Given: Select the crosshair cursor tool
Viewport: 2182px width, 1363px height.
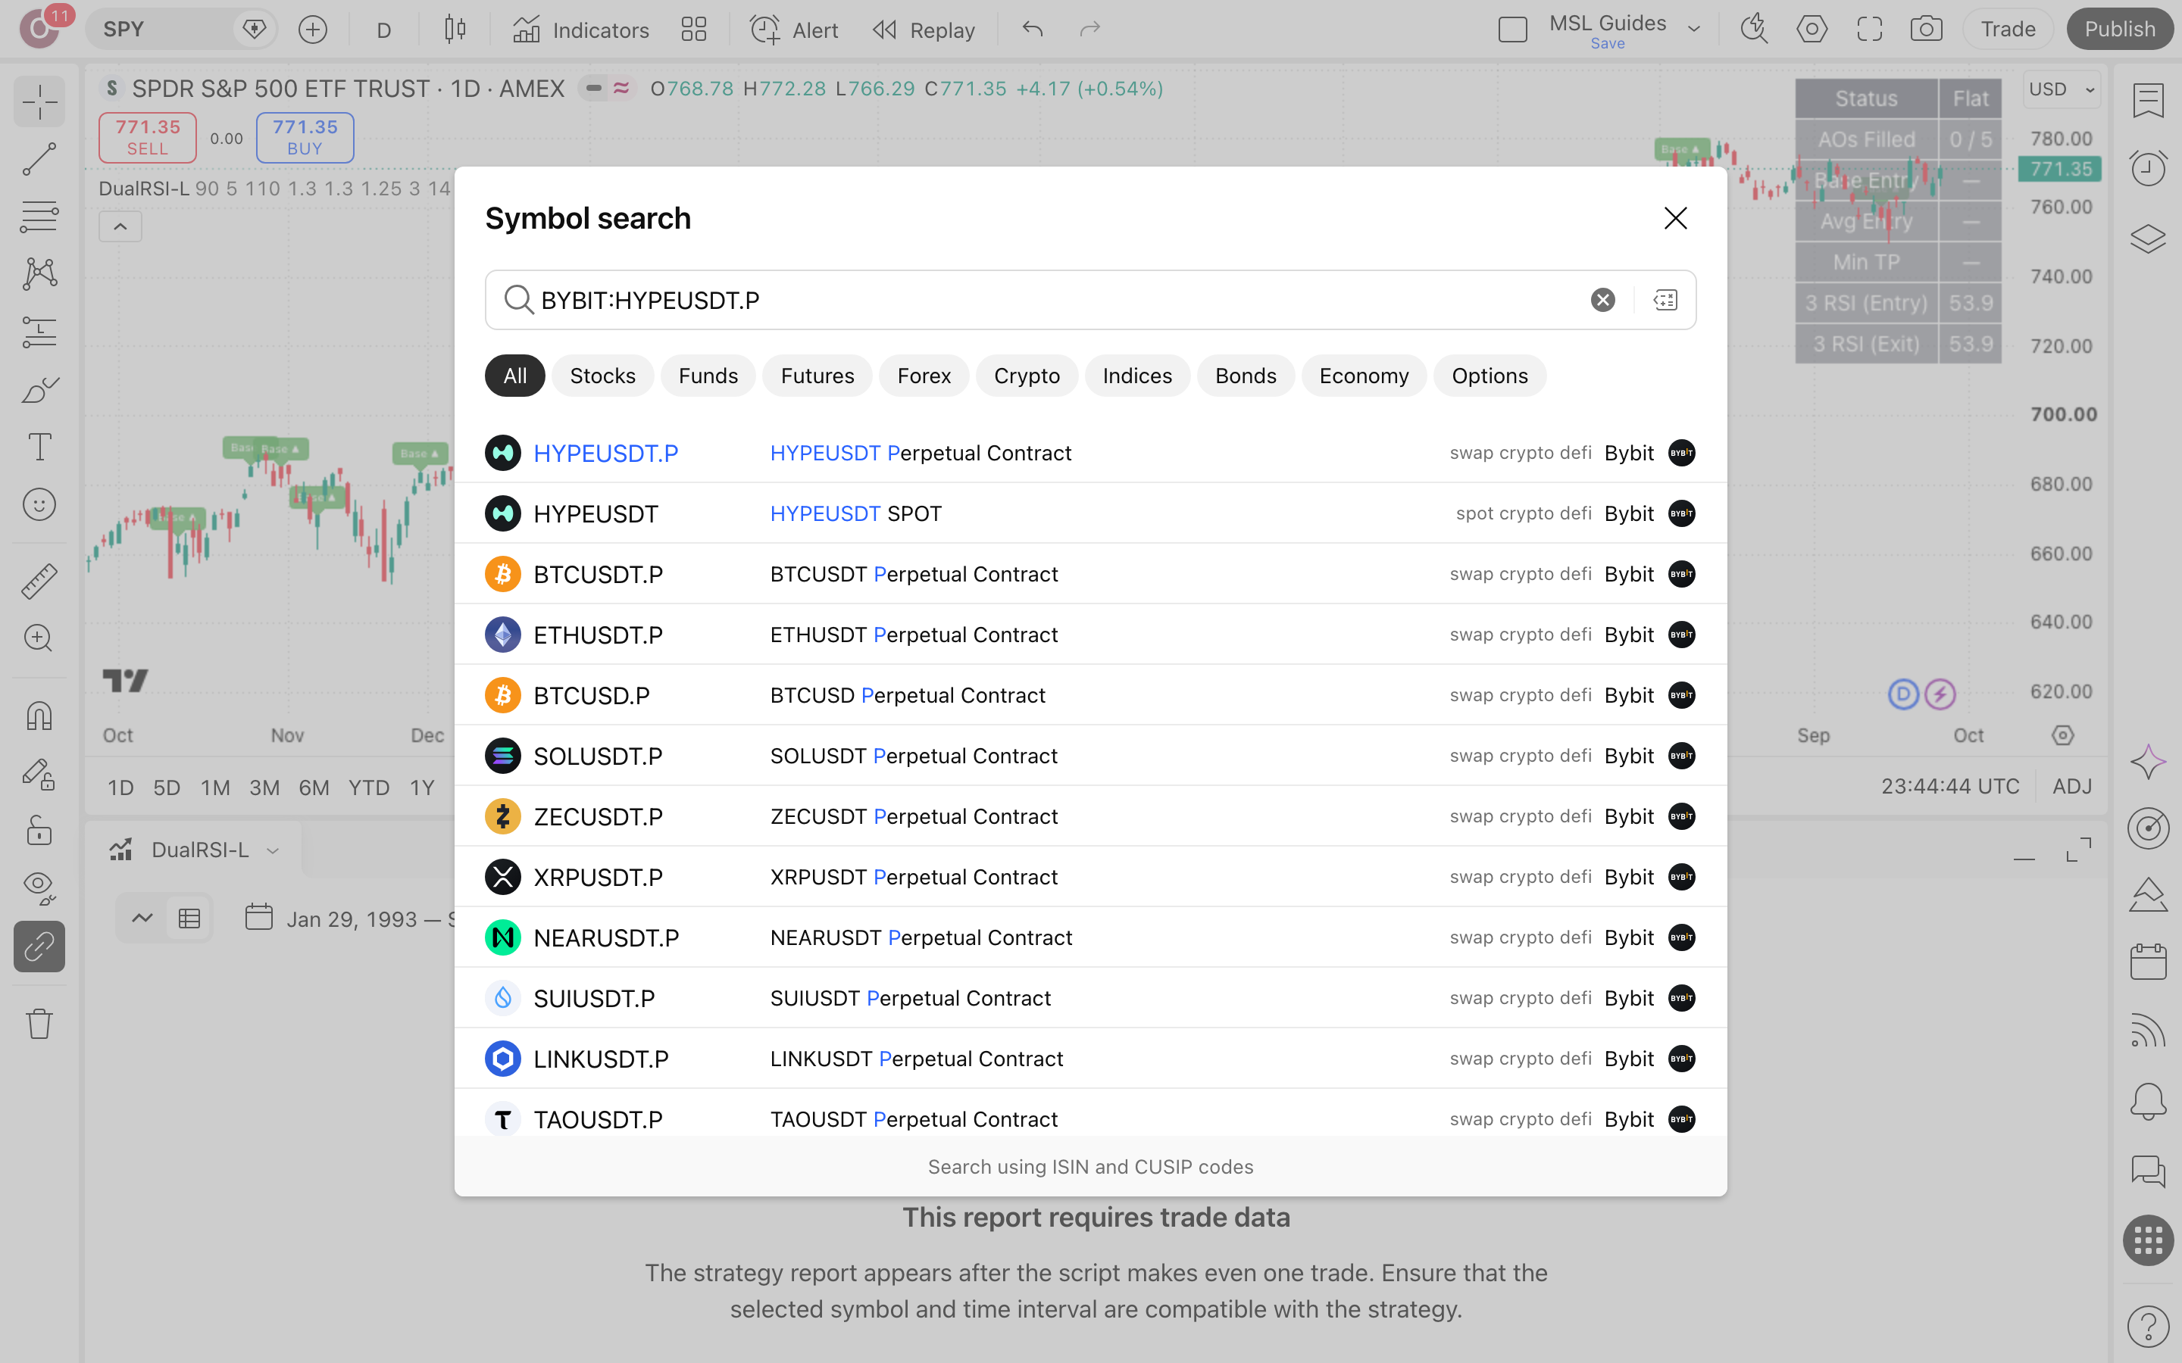Looking at the screenshot, I should tap(39, 102).
